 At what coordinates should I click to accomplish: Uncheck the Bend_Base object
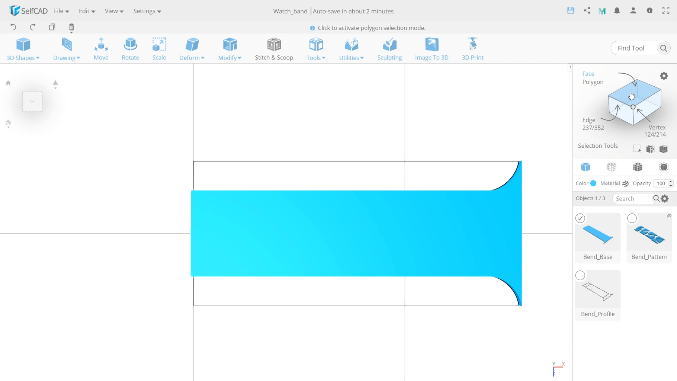pyautogui.click(x=580, y=218)
